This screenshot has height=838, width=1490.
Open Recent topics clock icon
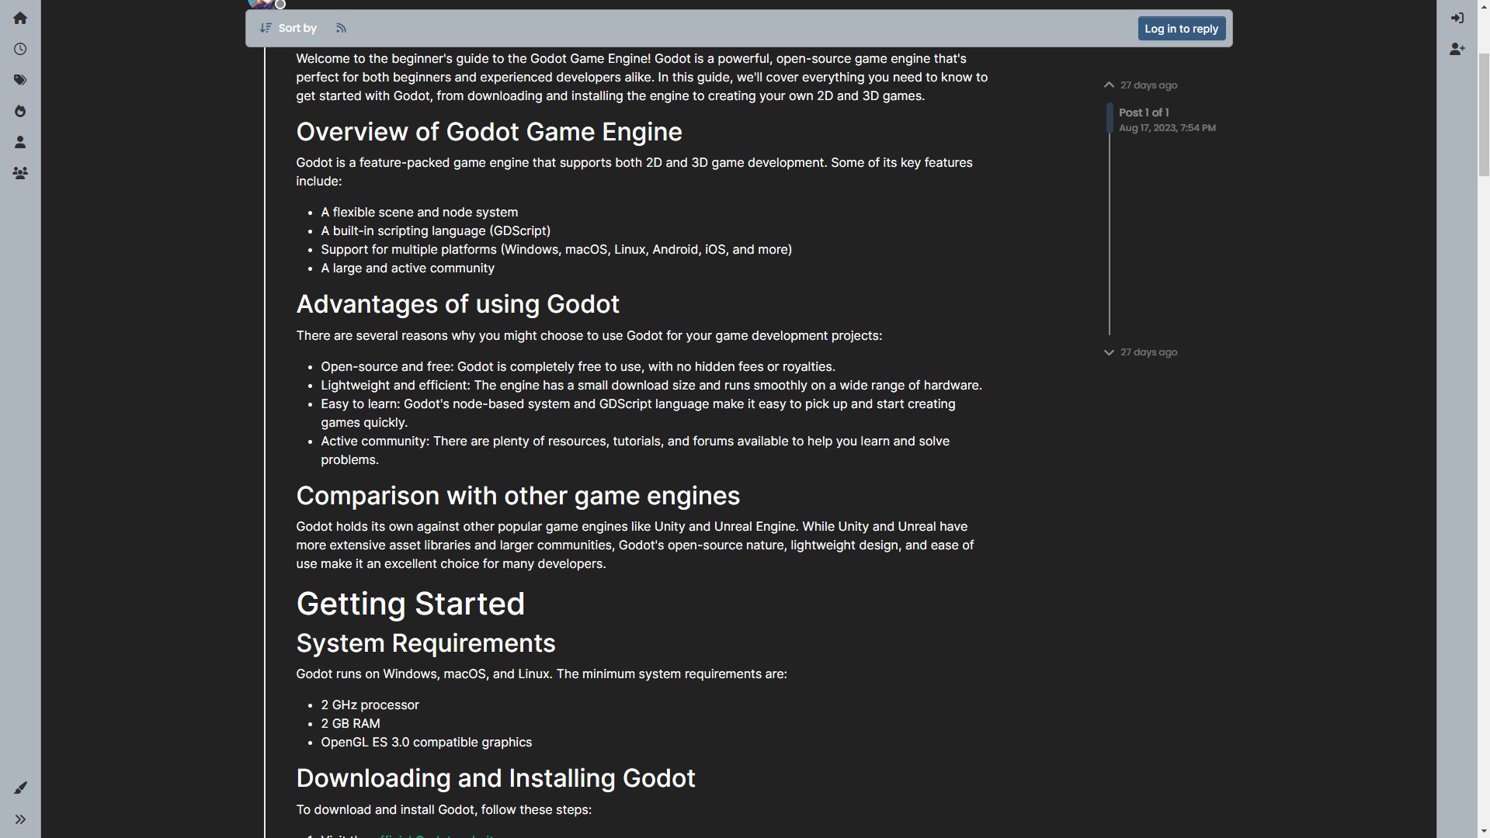point(20,49)
